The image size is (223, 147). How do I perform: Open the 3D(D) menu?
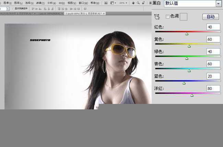pos(62,3)
